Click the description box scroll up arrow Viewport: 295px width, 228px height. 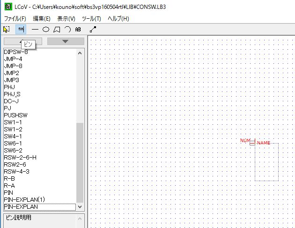click(x=80, y=219)
